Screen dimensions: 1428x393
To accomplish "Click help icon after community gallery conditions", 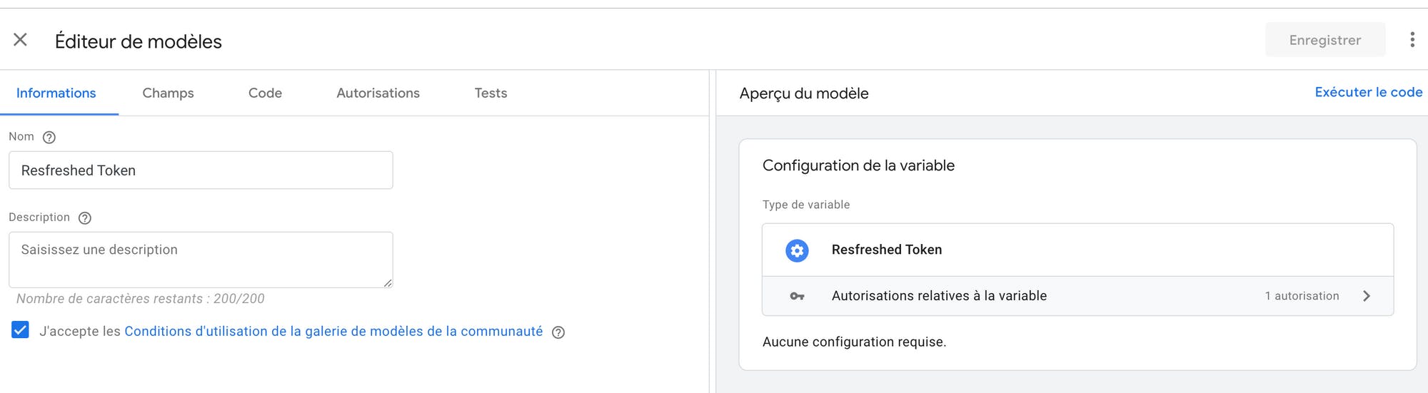I will click(558, 332).
